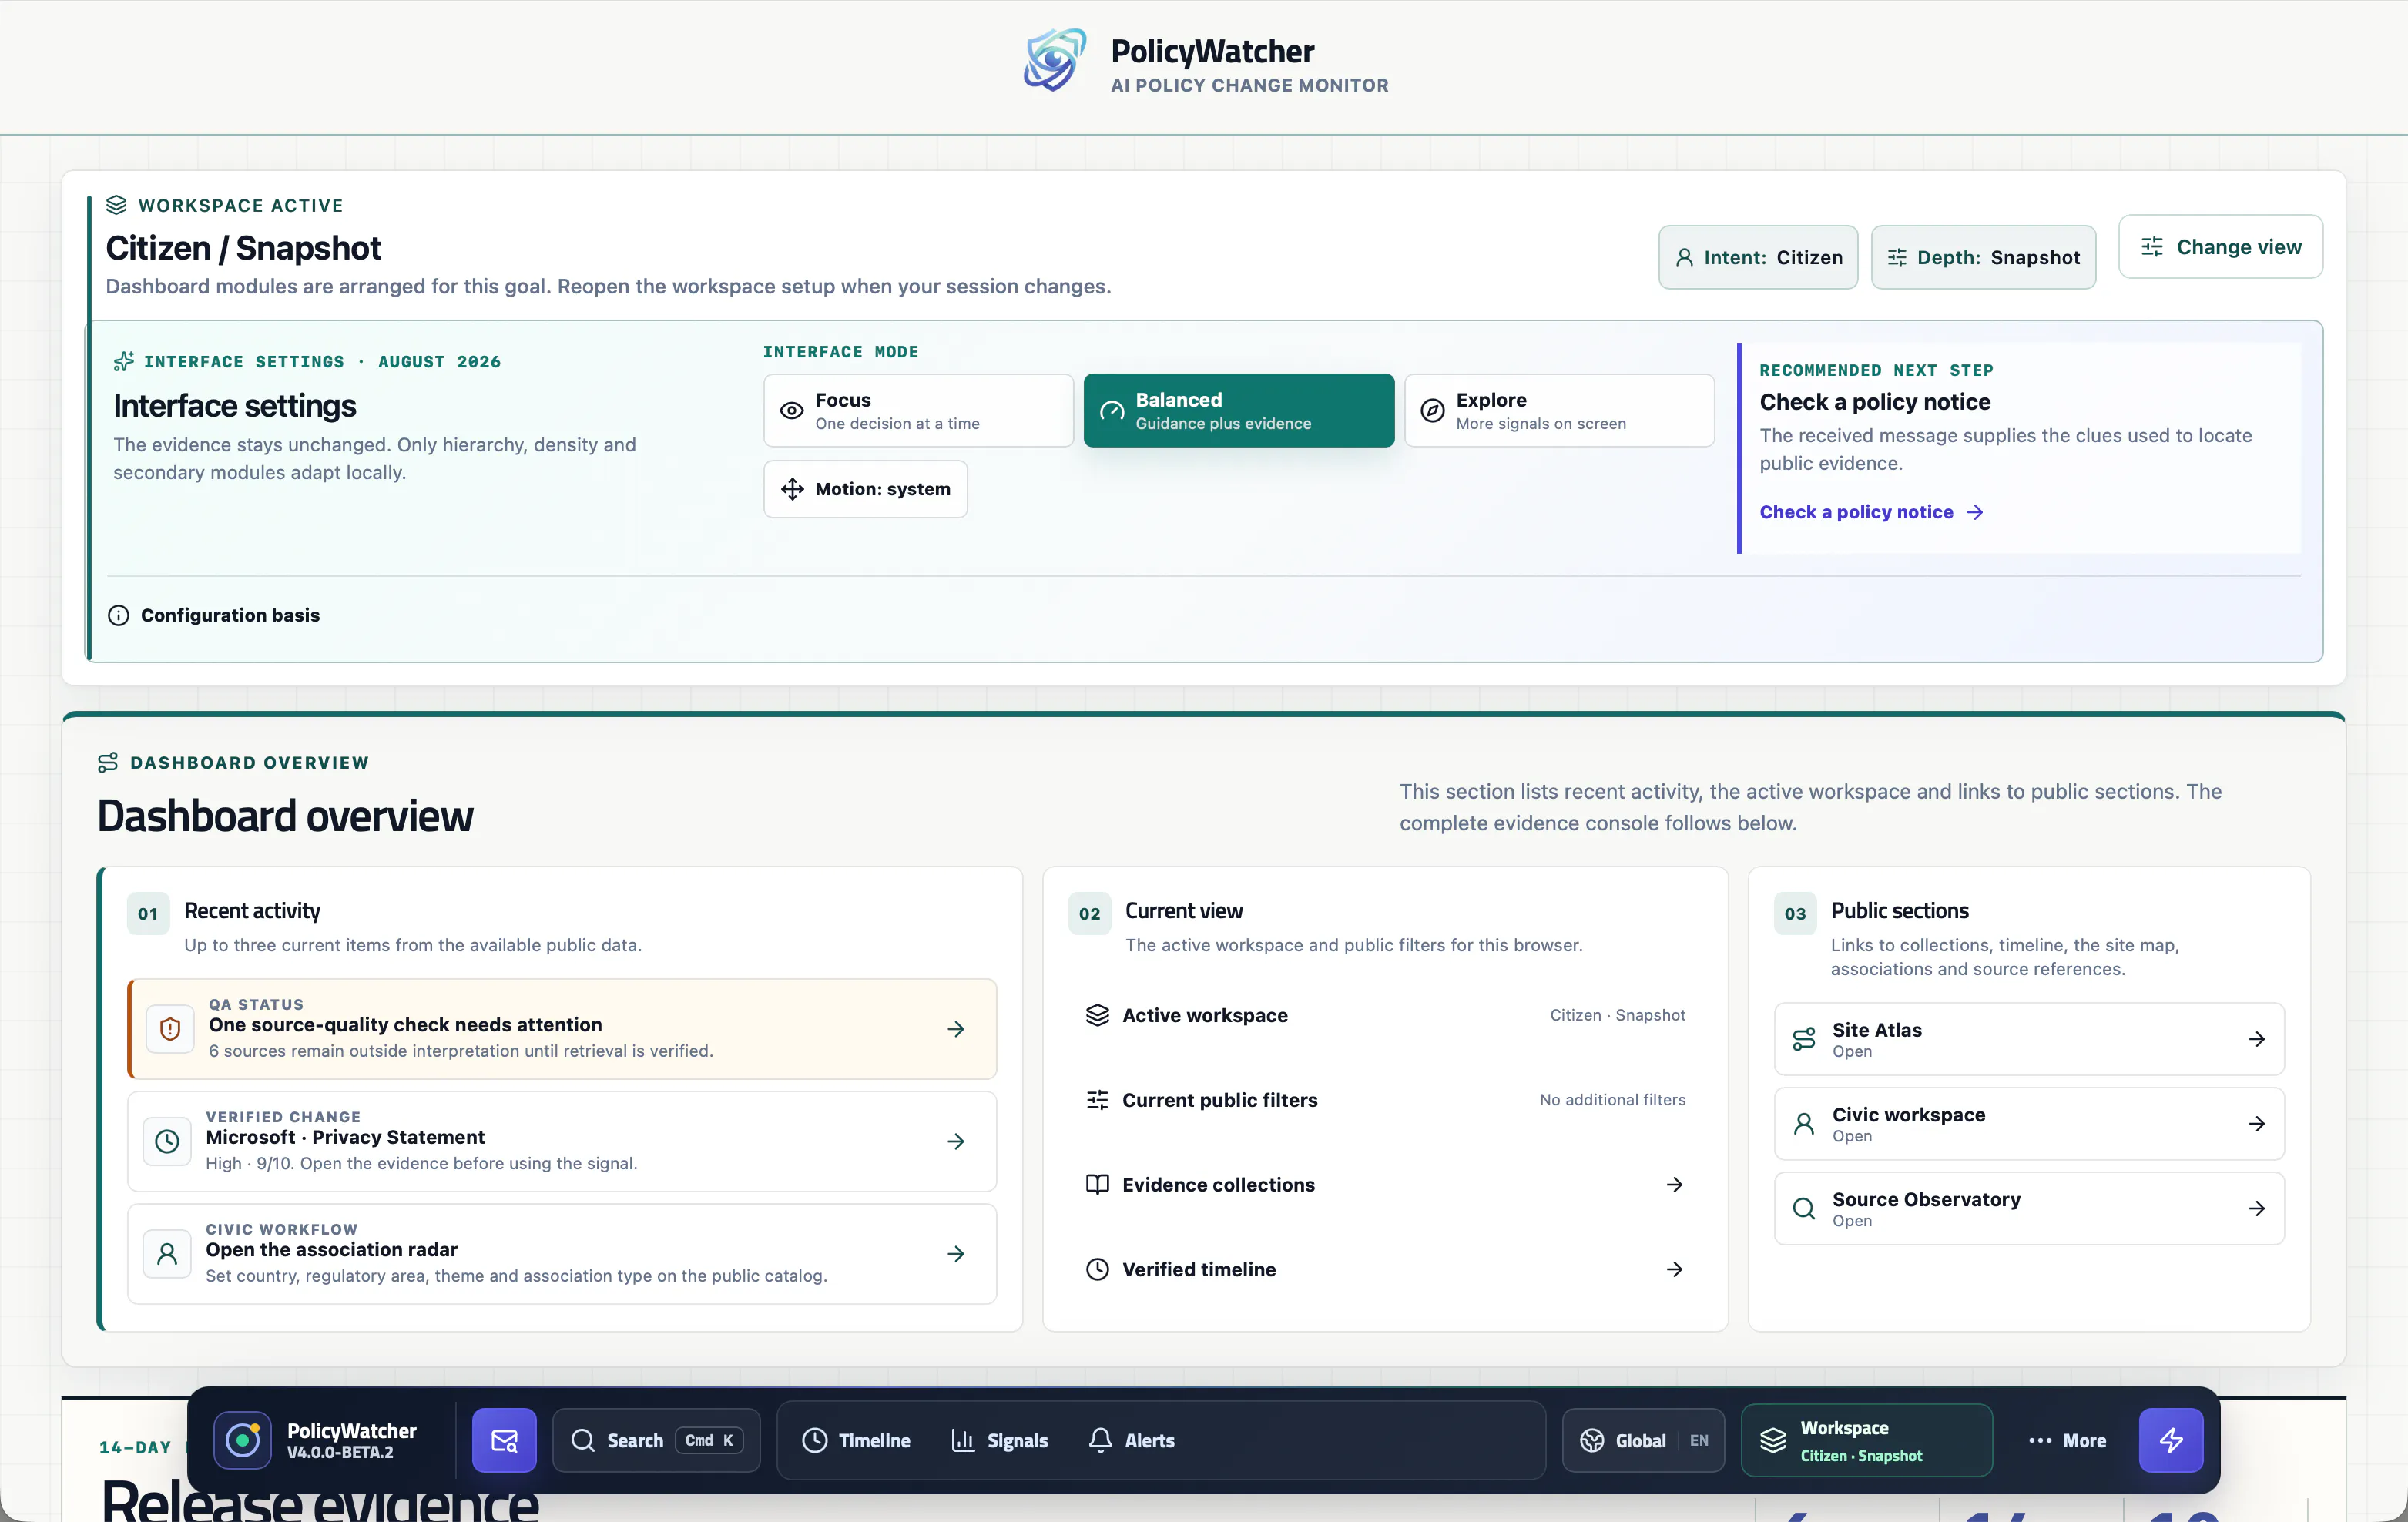Open the Workspace Citizen Snapshot switcher
The height and width of the screenshot is (1522, 2408).
click(x=1866, y=1440)
